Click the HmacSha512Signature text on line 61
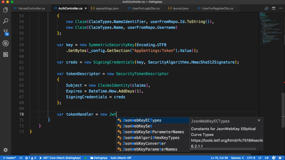Viewport: 285px width, 160px height. [213, 62]
